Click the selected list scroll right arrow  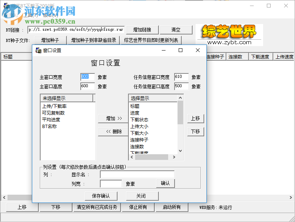click(x=174, y=157)
